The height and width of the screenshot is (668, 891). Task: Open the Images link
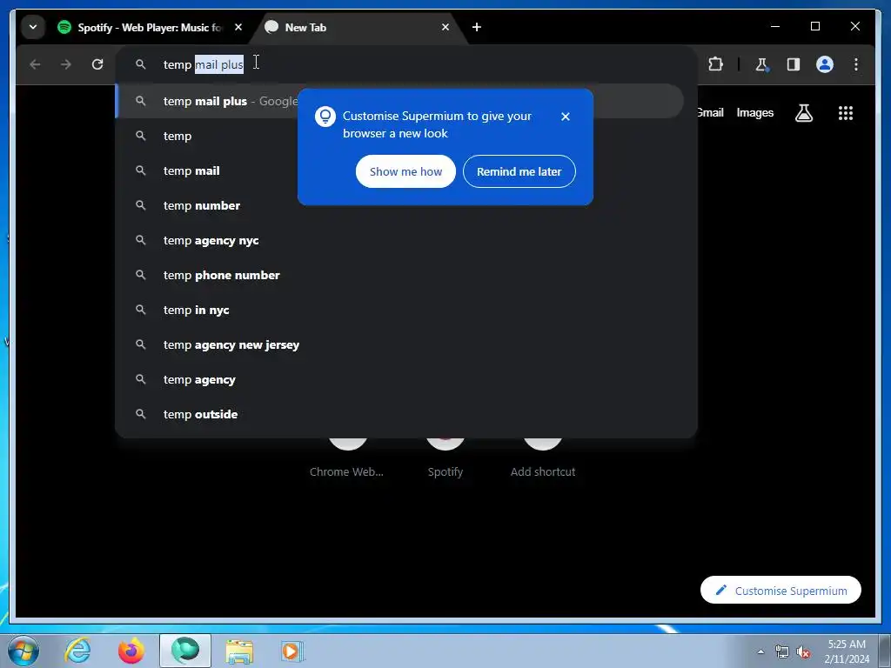pos(754,112)
